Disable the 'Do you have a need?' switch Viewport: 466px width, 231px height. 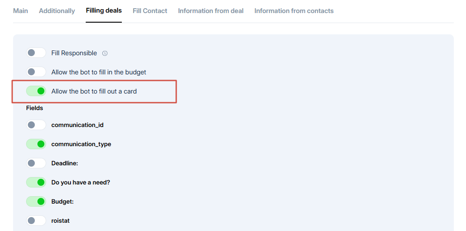click(x=36, y=182)
